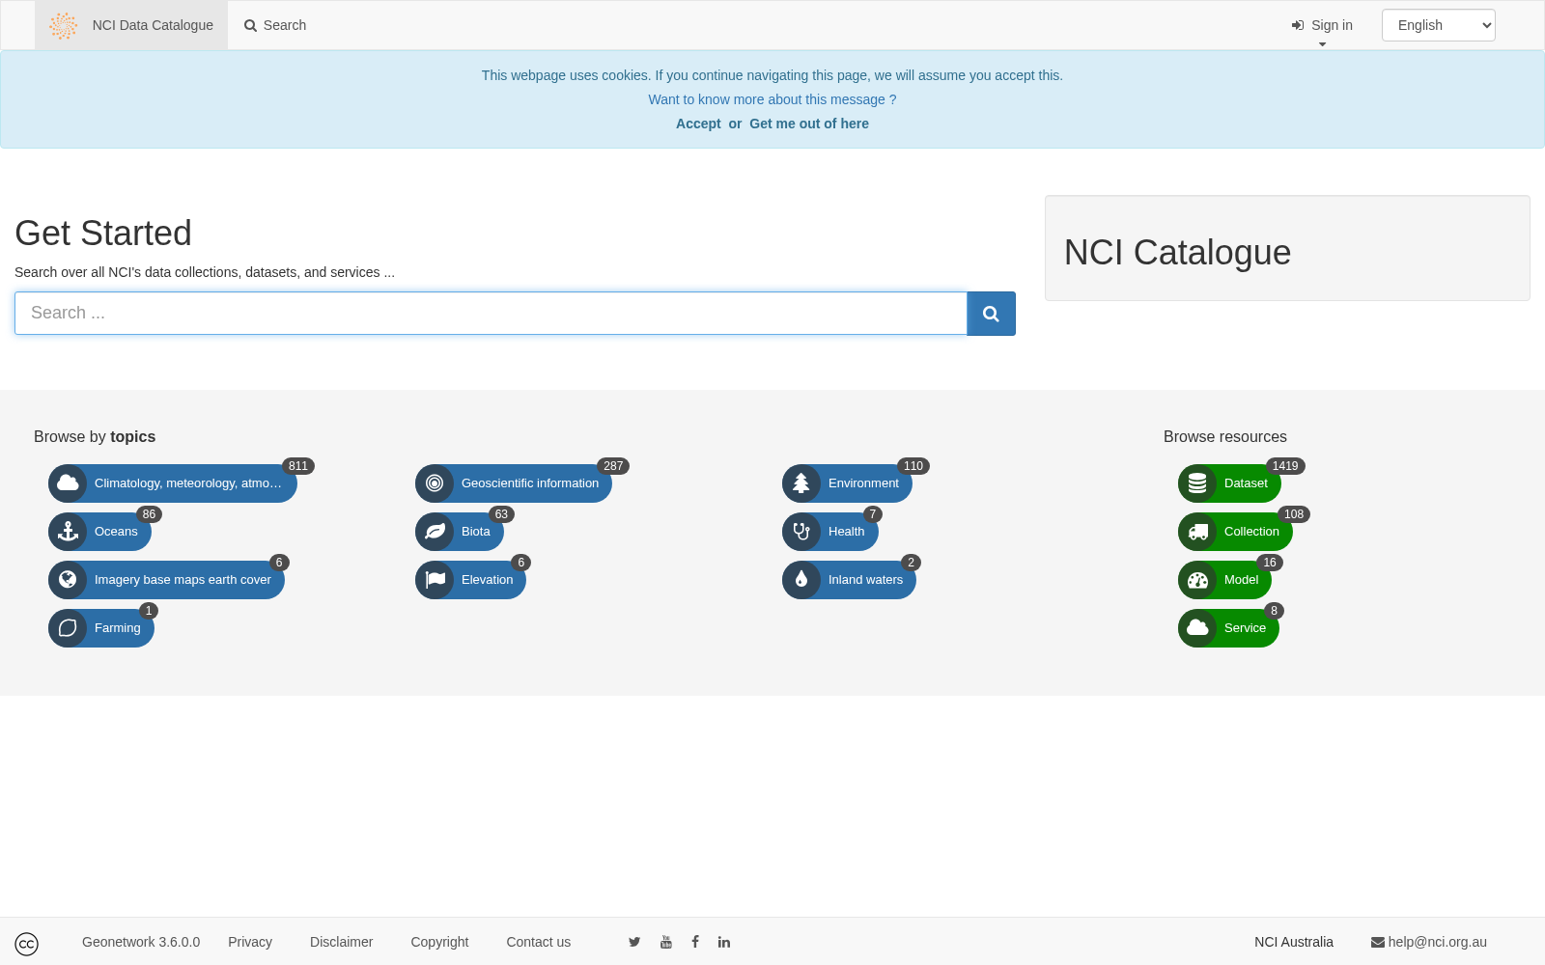Go to NCI Data Catalogue home
This screenshot has width=1545, height=965.
point(131,25)
